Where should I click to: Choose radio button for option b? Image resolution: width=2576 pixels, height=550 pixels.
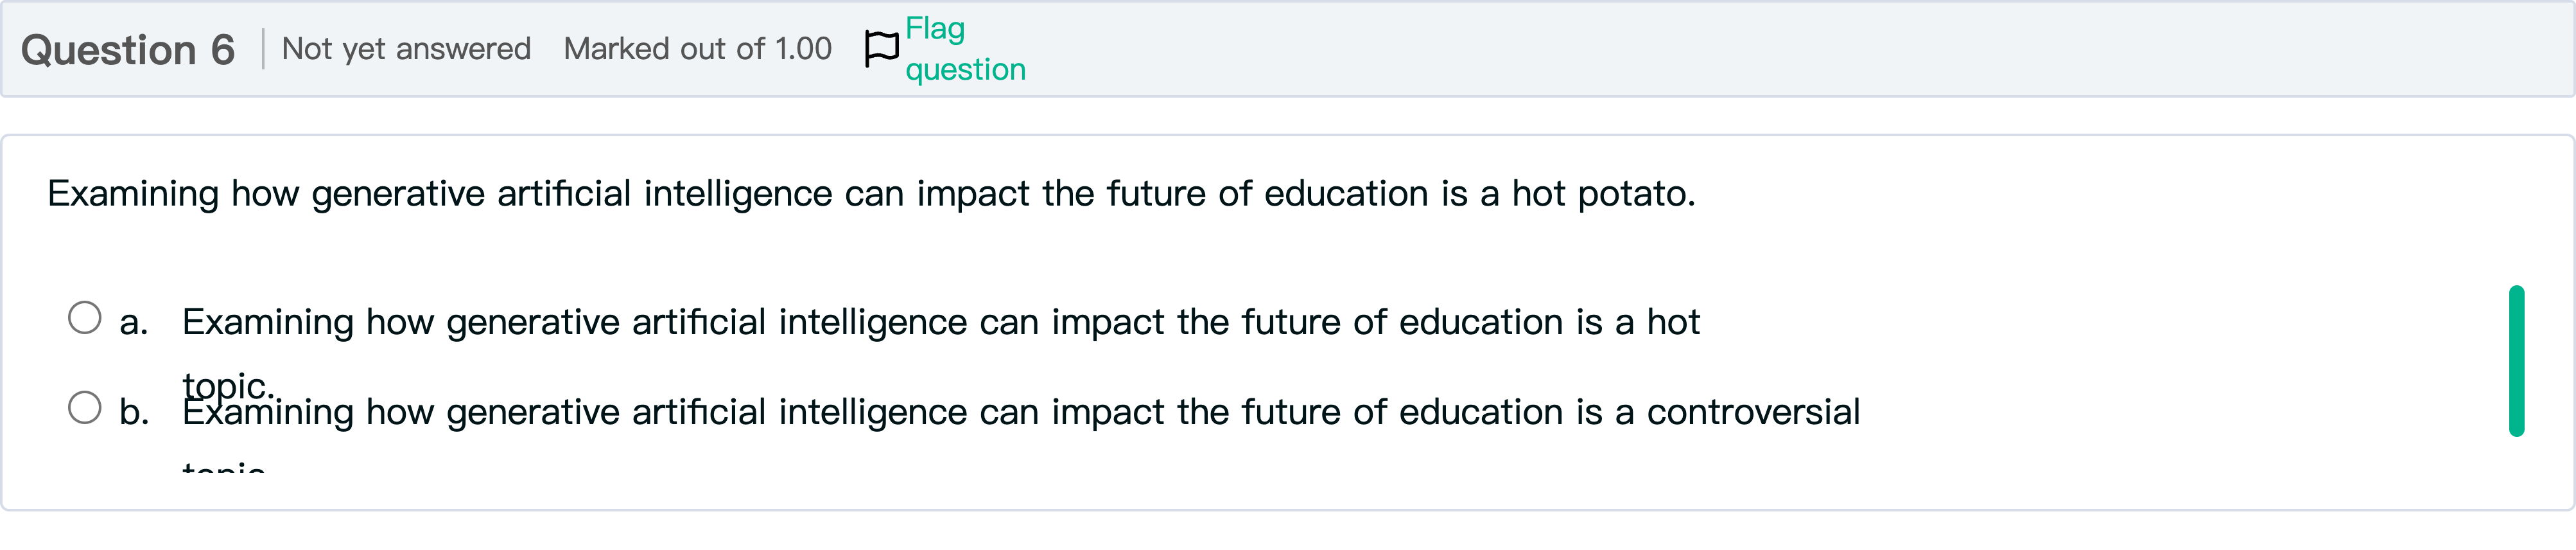click(x=85, y=408)
